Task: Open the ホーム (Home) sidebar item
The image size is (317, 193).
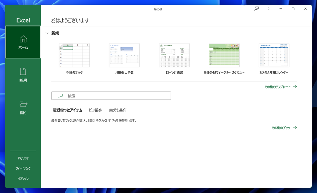Action: tap(23, 42)
